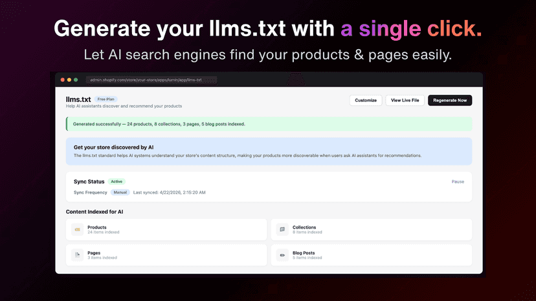
Task: Open the Blog Posts indexed card
Action: pyautogui.click(x=372, y=255)
